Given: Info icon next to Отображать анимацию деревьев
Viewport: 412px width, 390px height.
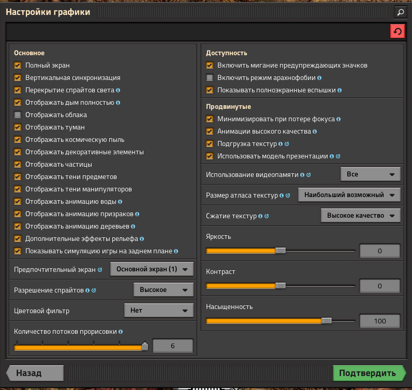Looking at the screenshot, I should 133,226.
